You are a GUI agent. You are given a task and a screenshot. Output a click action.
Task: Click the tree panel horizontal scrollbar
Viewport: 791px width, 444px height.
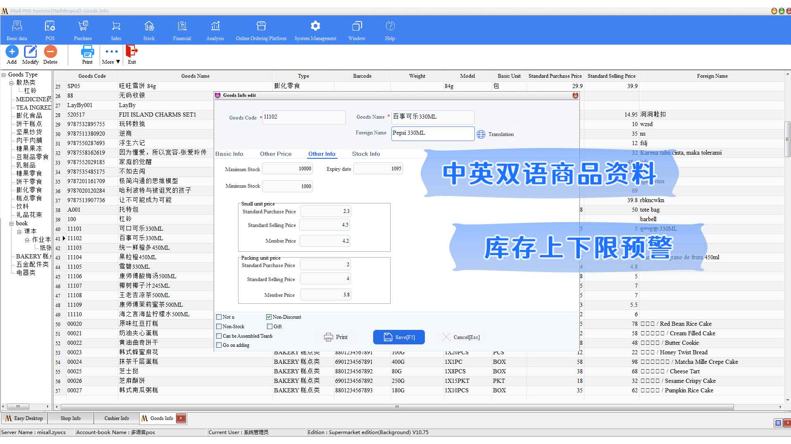click(18, 407)
